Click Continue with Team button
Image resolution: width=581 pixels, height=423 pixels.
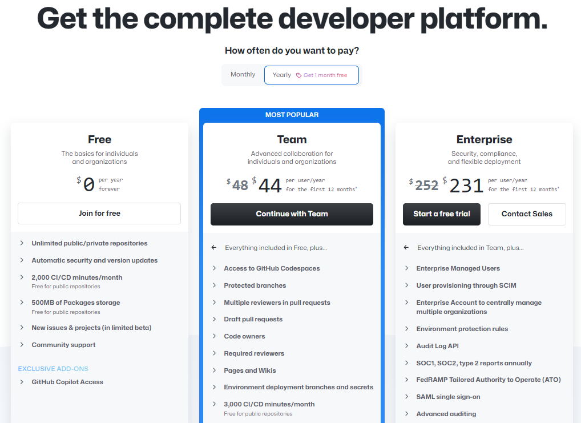pos(292,214)
